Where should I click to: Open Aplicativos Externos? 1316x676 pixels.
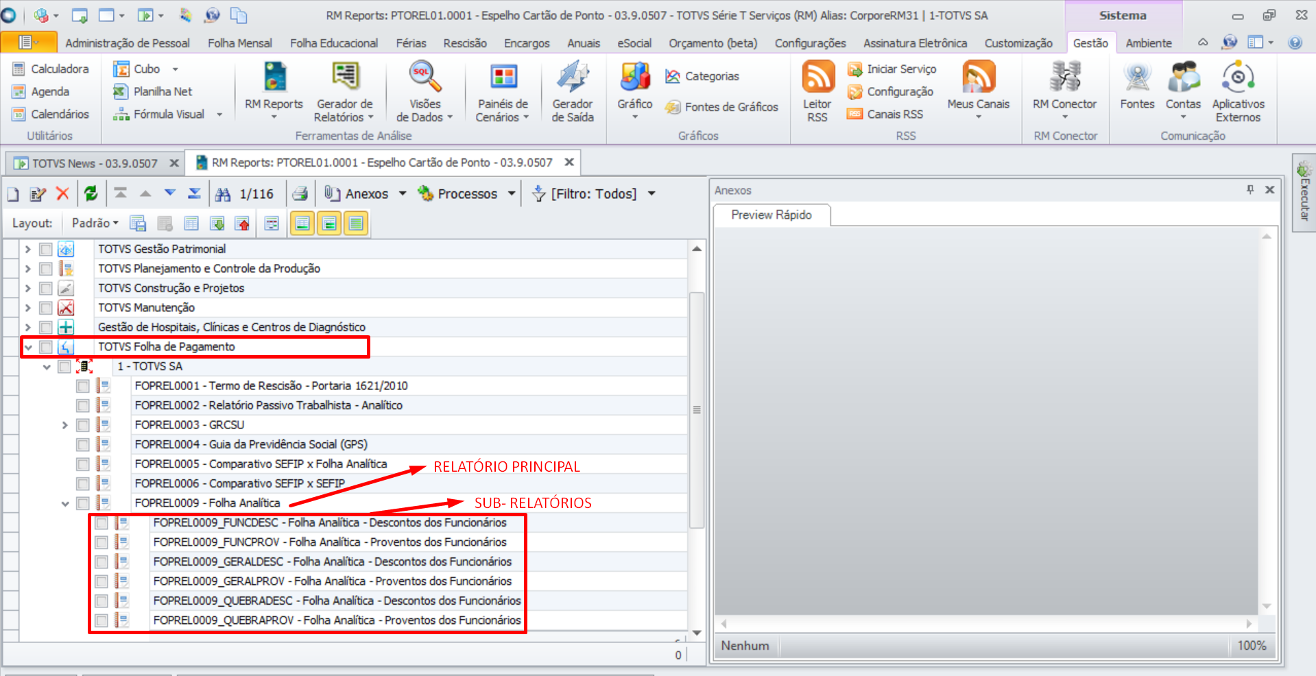coord(1239,91)
